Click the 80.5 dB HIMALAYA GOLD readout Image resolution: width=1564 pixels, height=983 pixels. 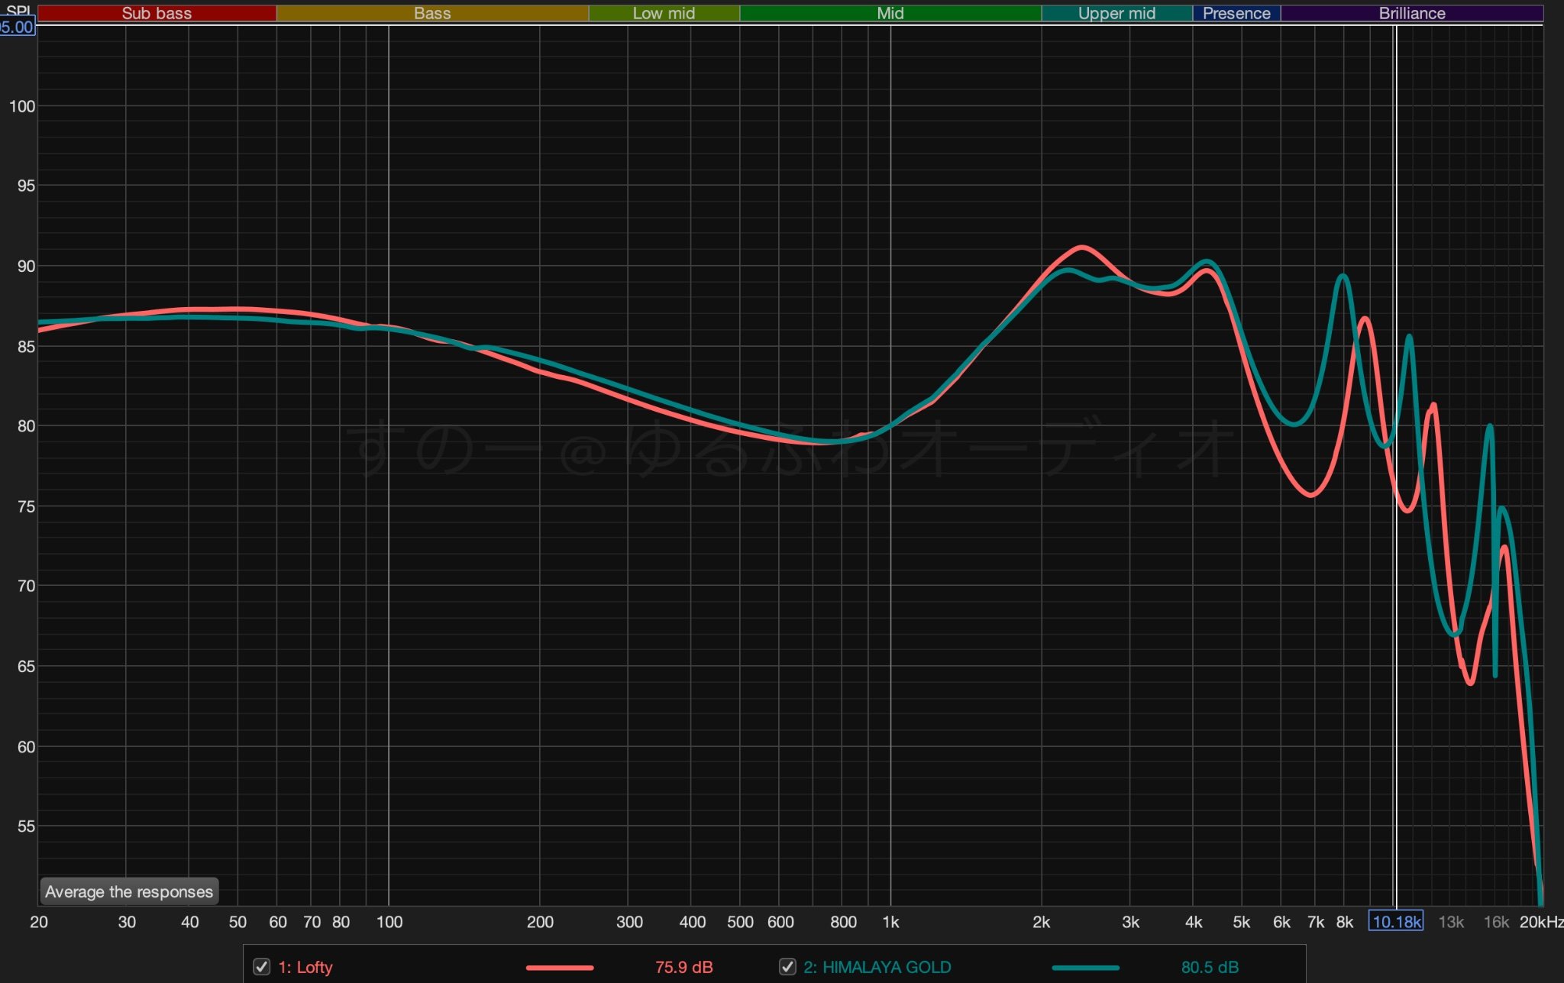[x=1210, y=967]
